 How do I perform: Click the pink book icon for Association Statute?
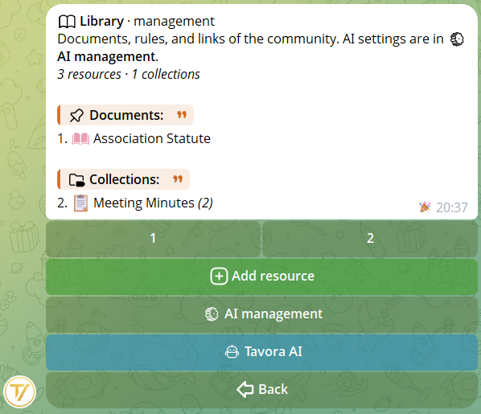[80, 138]
